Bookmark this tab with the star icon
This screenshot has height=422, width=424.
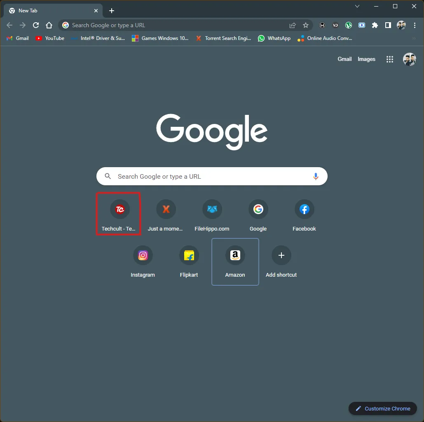click(306, 25)
